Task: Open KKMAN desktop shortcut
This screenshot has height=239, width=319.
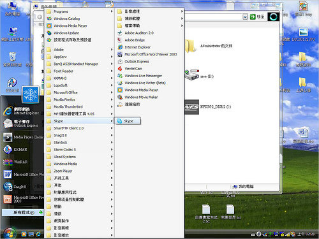Action: (x=12, y=85)
